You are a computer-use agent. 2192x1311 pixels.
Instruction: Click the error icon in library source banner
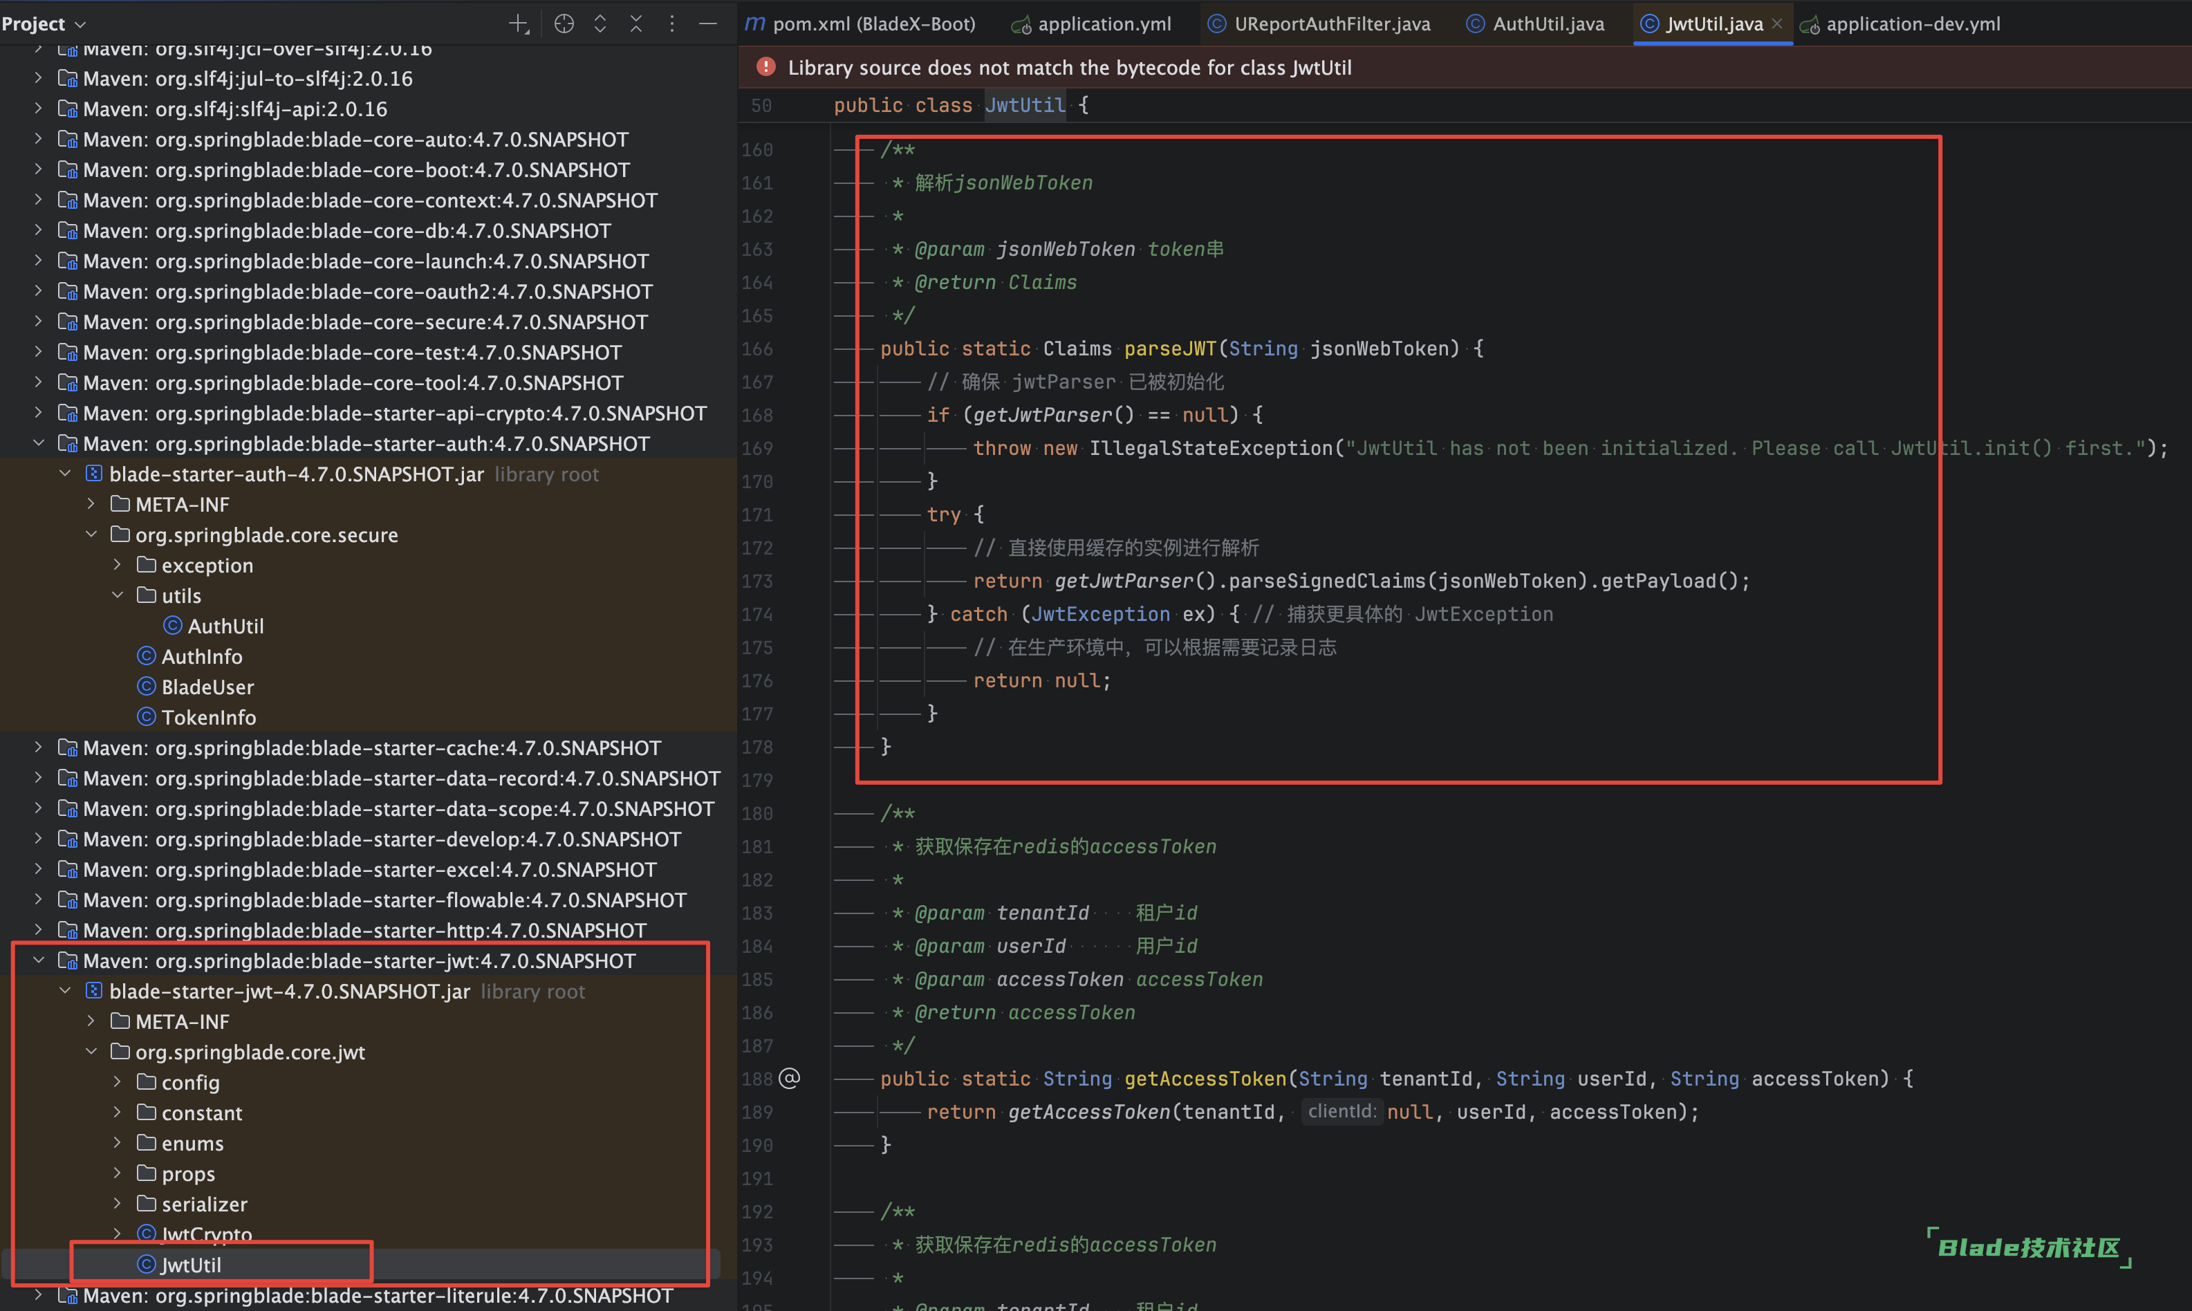(766, 67)
